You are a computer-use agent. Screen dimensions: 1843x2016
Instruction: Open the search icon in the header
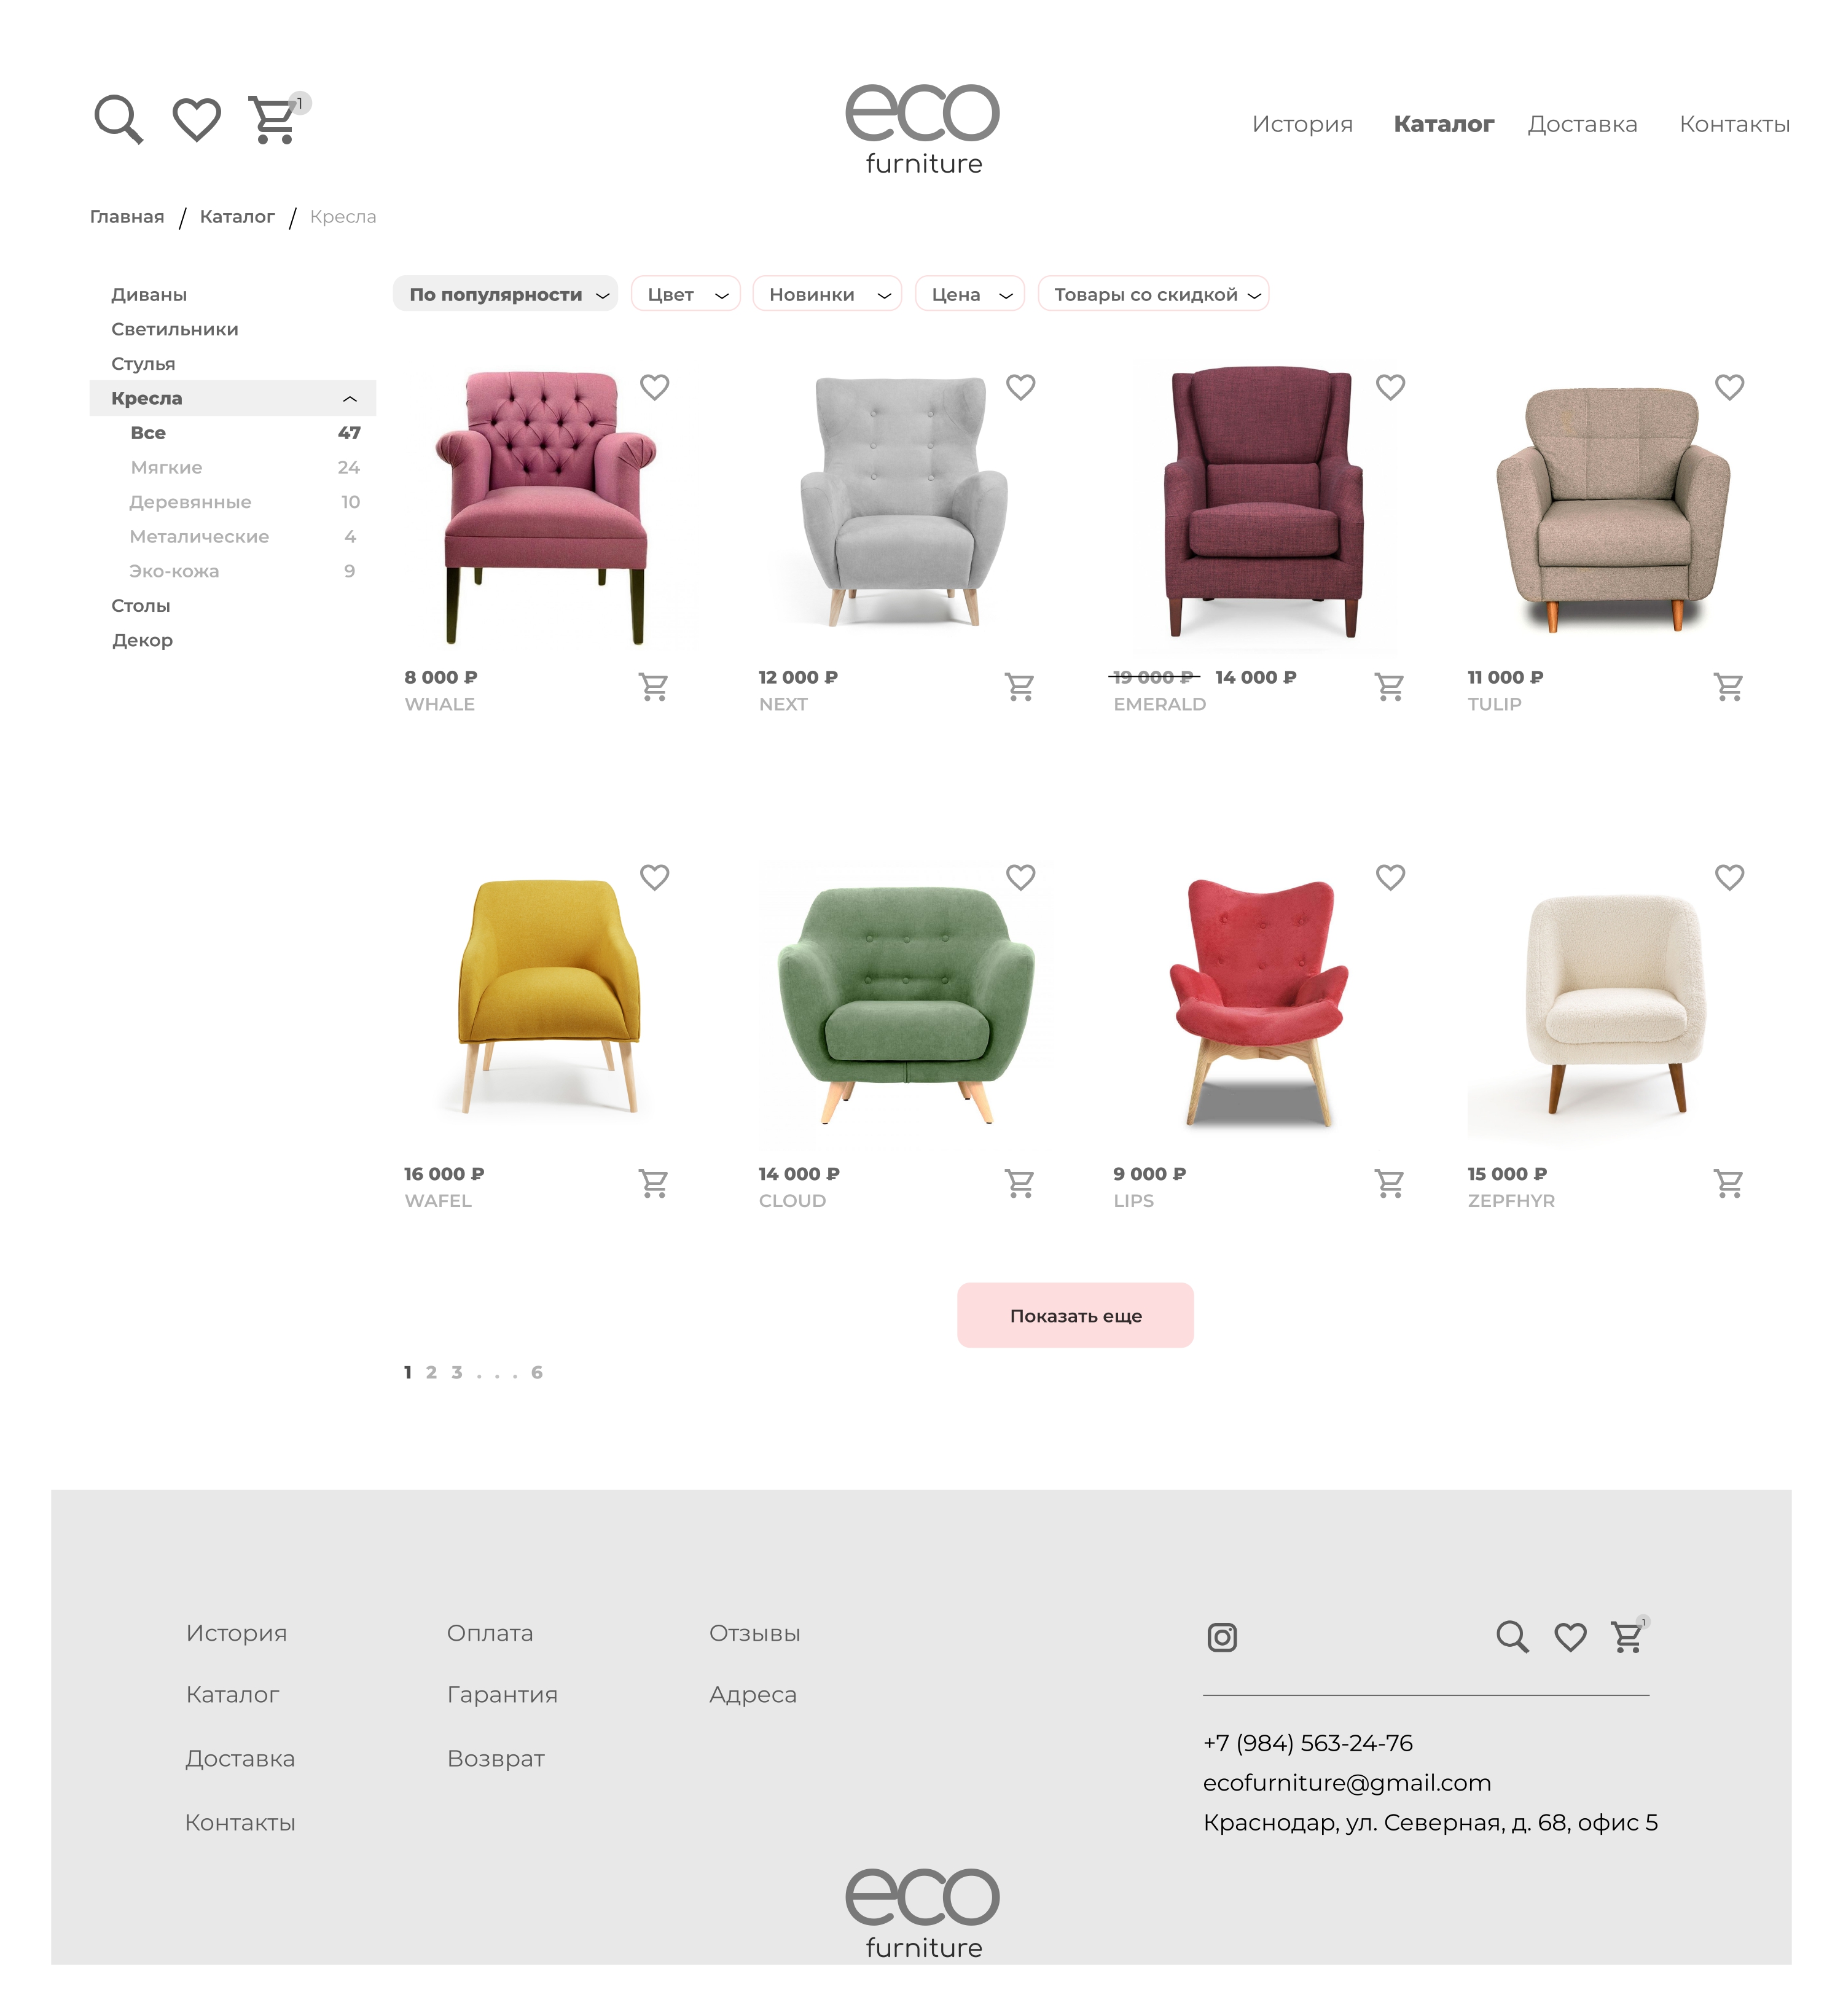pos(118,120)
